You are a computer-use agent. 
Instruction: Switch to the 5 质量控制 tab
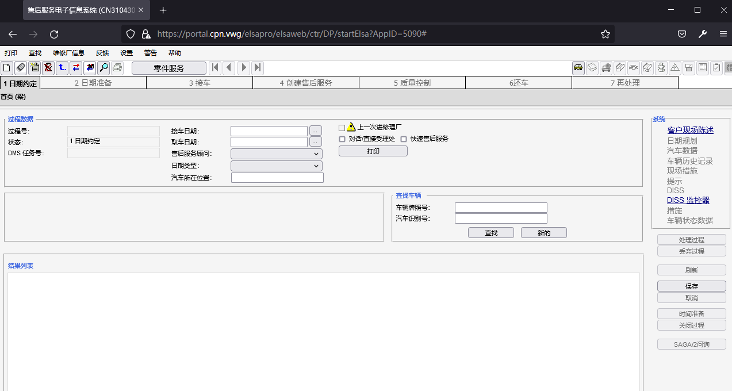(412, 82)
